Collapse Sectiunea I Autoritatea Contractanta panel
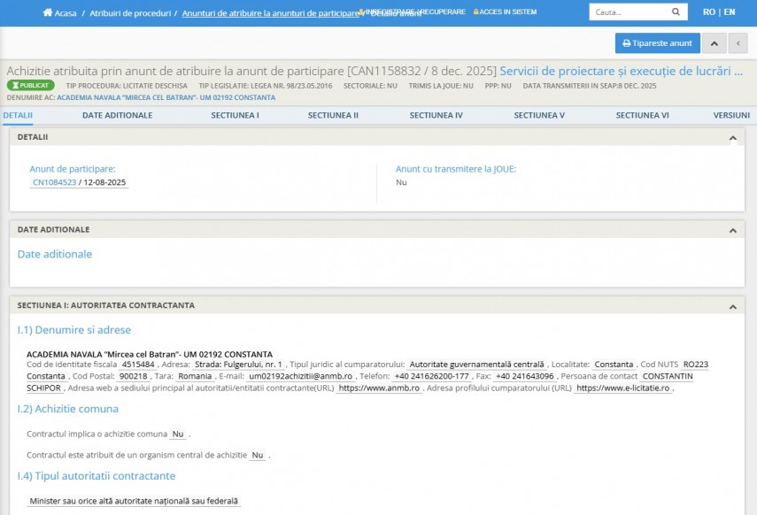This screenshot has width=757, height=515. 732,306
